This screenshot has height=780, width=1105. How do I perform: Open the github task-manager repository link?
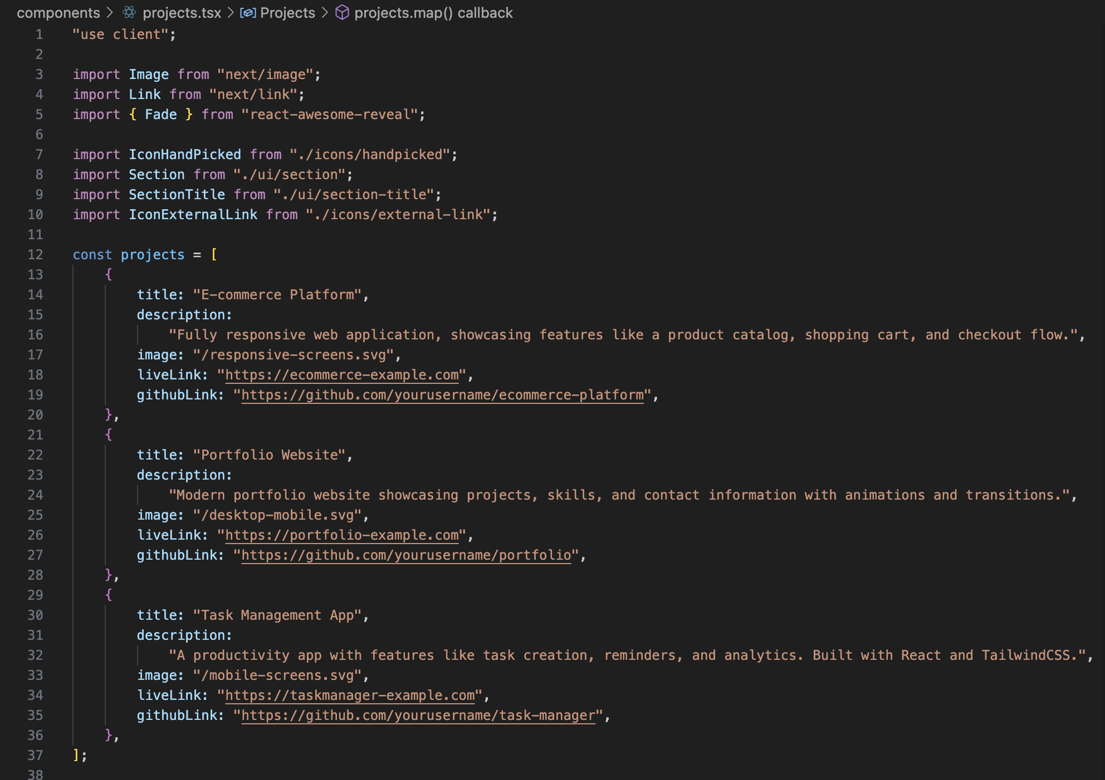[x=418, y=715]
